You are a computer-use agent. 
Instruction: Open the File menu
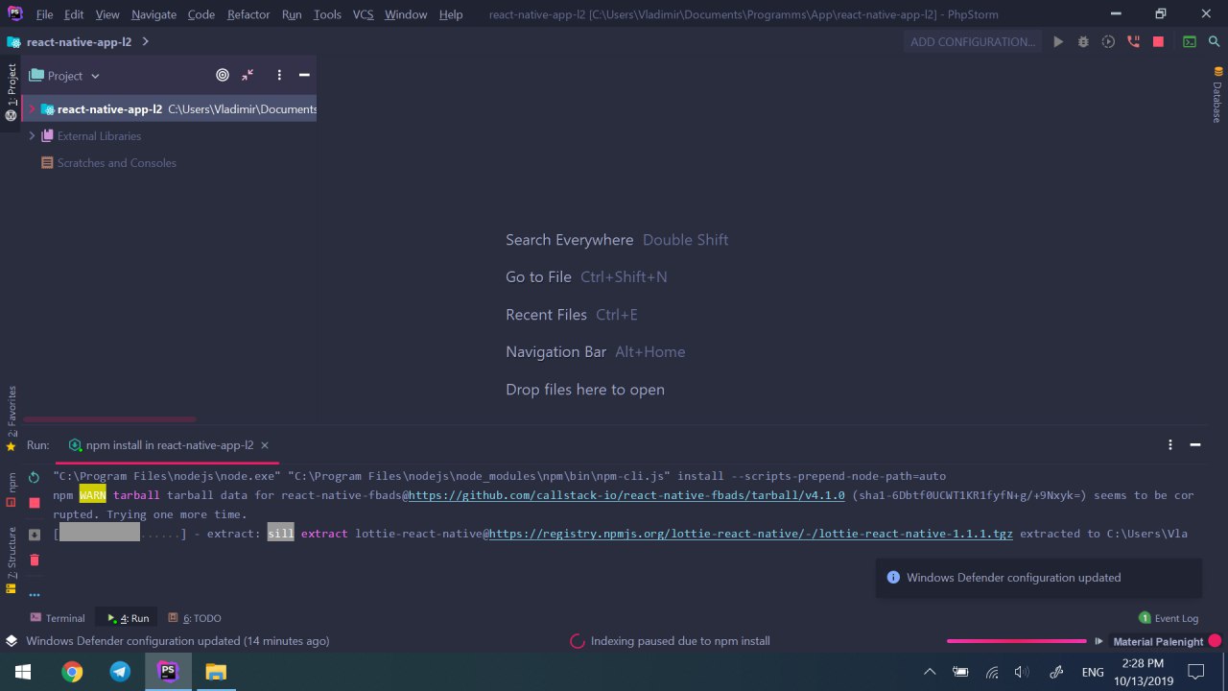point(44,14)
